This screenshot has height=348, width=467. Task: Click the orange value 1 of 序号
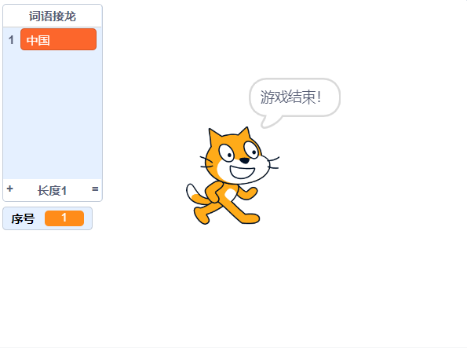point(64,218)
